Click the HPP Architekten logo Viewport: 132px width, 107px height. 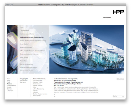118,12
